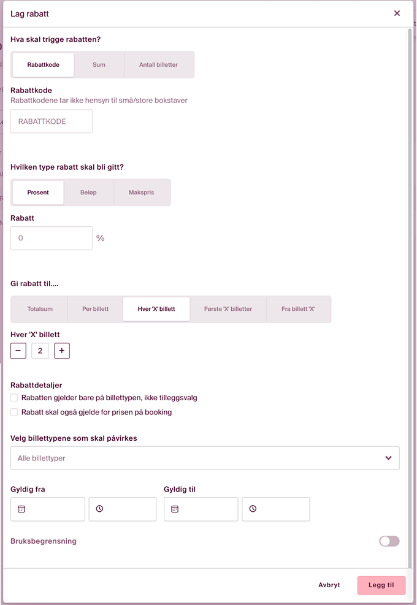Screen dimensions: 417x605
Task: Increase Hver 'X' billett with plus
Action: (62, 351)
